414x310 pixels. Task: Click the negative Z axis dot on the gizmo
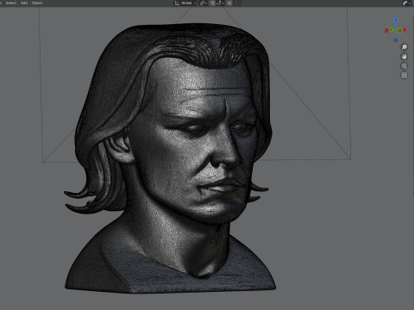(396, 40)
